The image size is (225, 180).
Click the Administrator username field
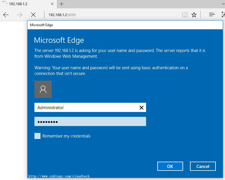pos(90,107)
